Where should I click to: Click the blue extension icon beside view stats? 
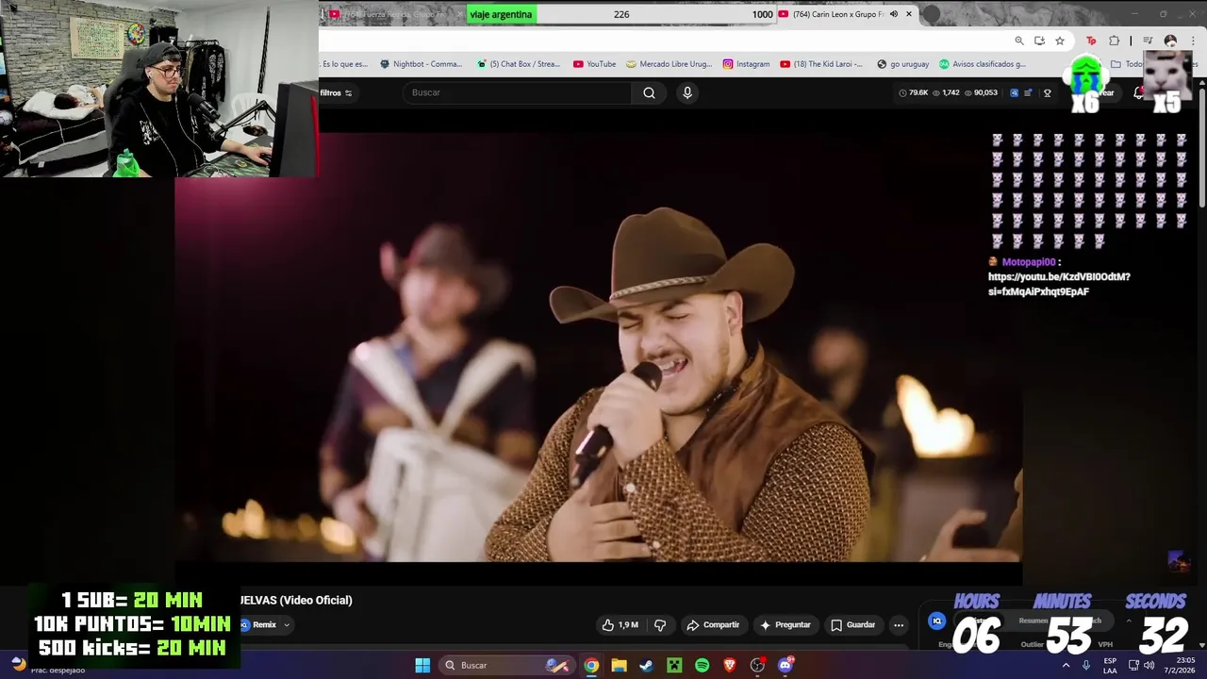1014,92
